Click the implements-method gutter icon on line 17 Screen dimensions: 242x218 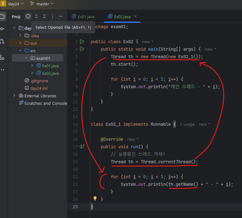coord(82,146)
